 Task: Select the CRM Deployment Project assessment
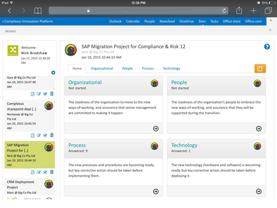pos(30,186)
